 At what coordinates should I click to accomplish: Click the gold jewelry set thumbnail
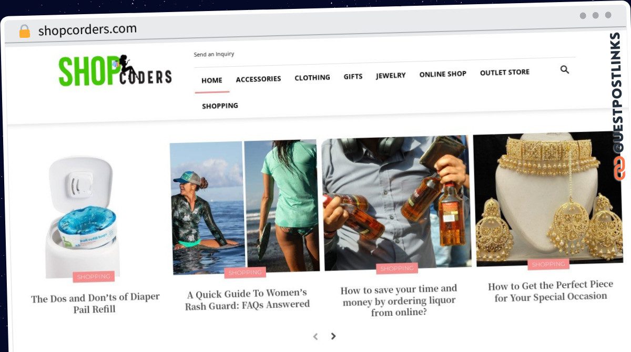tap(548, 199)
